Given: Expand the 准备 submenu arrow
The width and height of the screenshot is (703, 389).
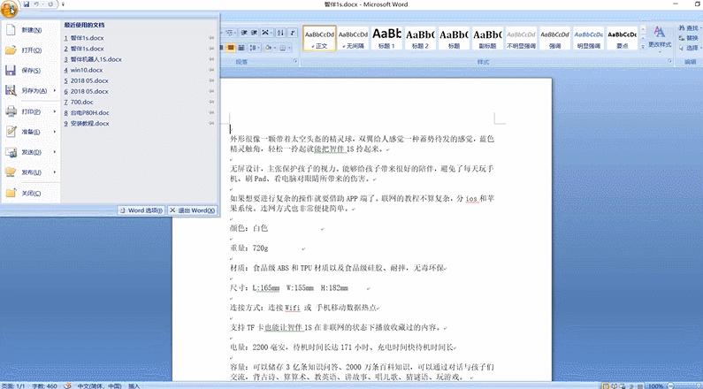Looking at the screenshot, I should coord(55,132).
